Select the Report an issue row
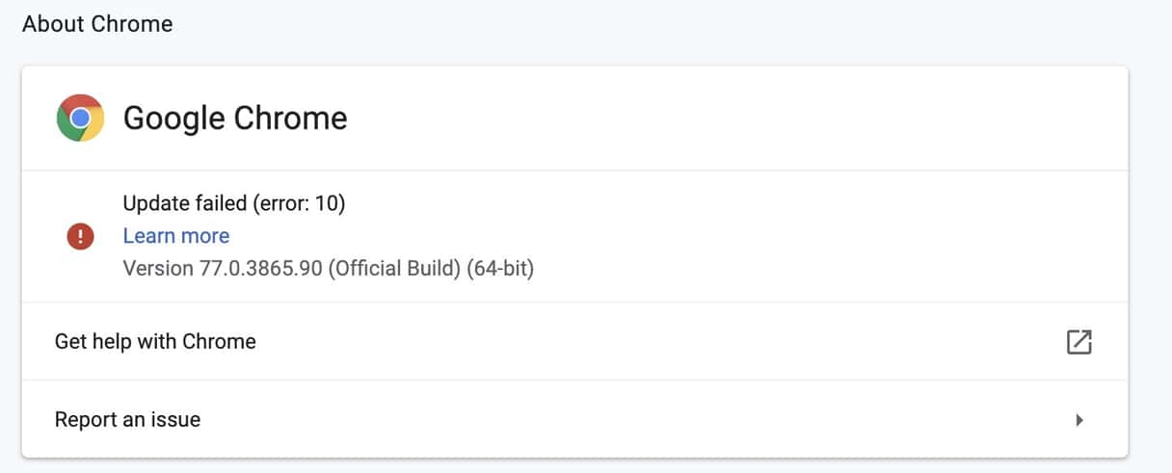 click(574, 420)
